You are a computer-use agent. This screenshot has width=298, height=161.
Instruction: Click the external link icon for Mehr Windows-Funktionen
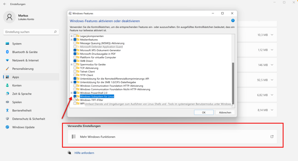pyautogui.click(x=272, y=137)
